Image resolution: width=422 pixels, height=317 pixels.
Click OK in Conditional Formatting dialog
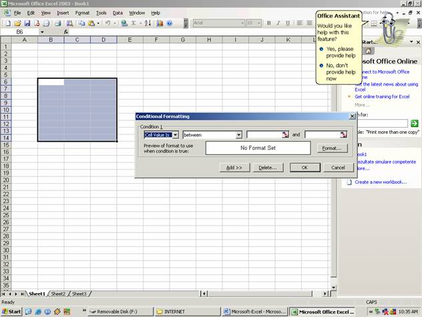click(x=304, y=167)
